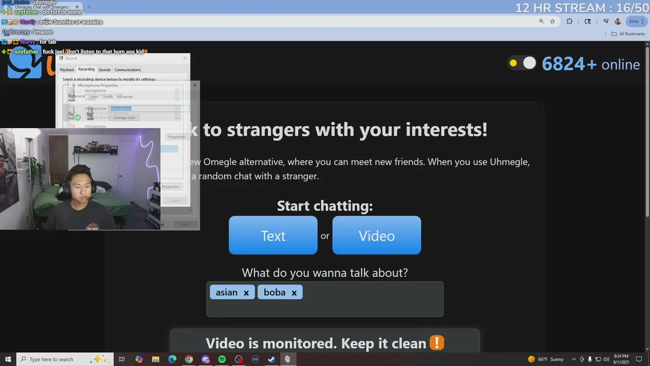Open the Windows Start menu
Image resolution: width=650 pixels, height=366 pixels.
click(x=8, y=359)
